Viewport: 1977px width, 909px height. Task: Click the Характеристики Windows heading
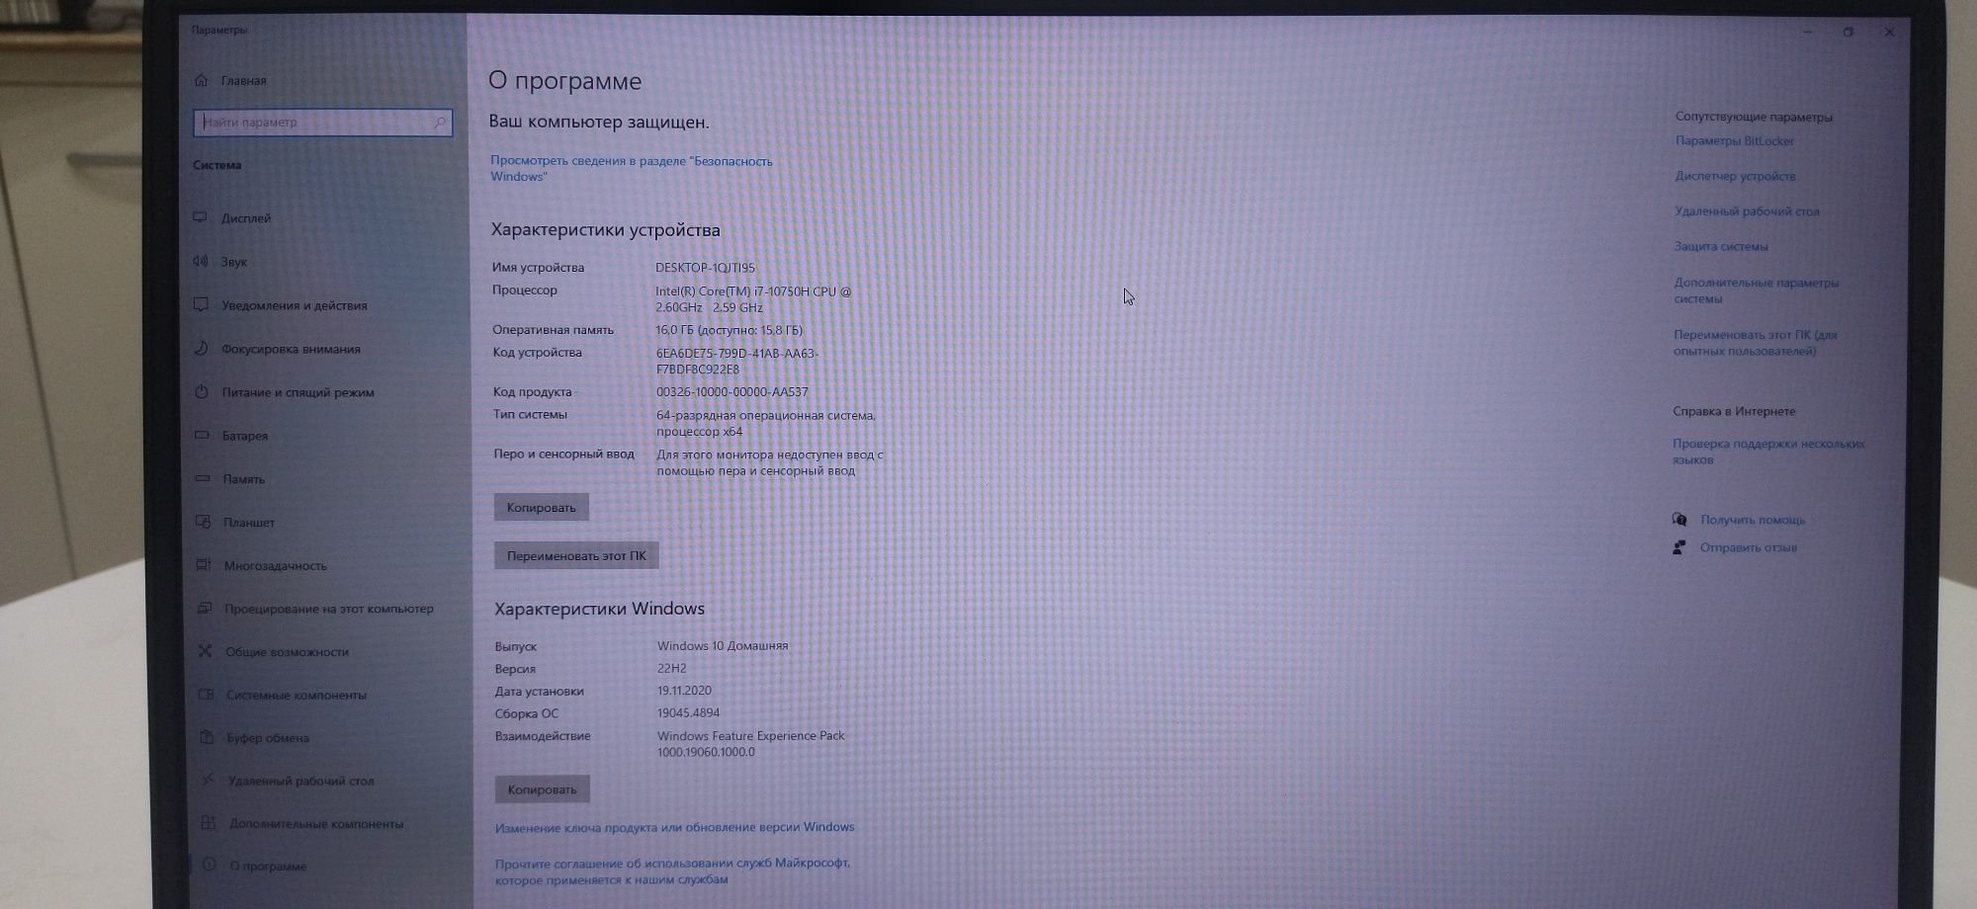pos(599,609)
